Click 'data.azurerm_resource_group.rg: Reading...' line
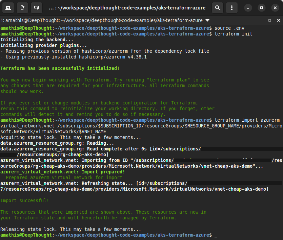Screen dimensions: 283x240 [57, 143]
